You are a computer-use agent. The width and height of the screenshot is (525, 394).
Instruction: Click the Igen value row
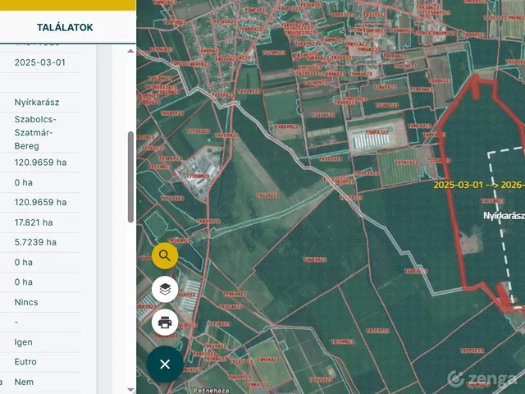click(x=24, y=342)
